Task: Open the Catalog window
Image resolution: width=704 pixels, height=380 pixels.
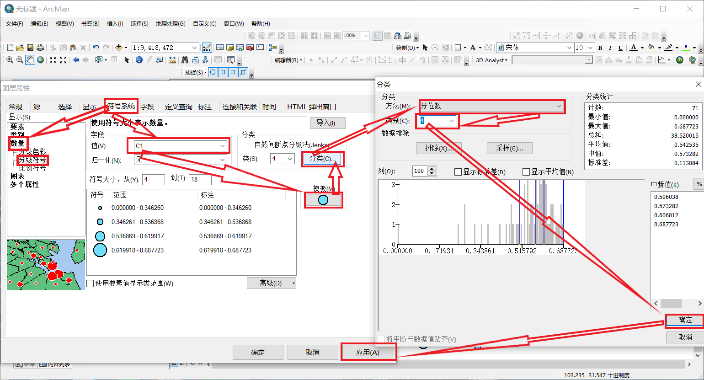Action: [x=230, y=48]
